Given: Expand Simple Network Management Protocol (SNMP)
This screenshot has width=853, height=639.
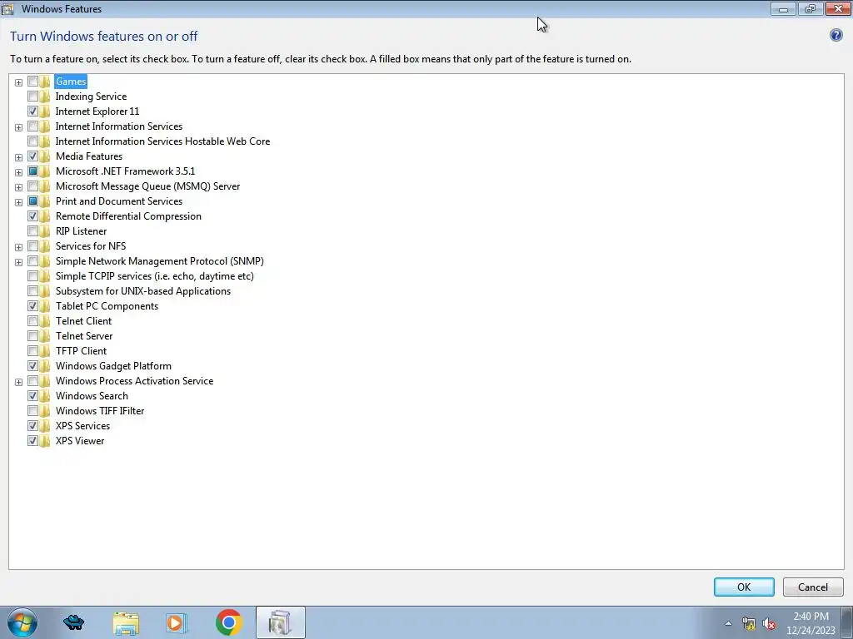Looking at the screenshot, I should (x=18, y=262).
